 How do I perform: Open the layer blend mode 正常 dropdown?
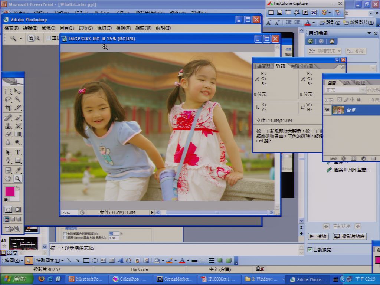[344, 90]
